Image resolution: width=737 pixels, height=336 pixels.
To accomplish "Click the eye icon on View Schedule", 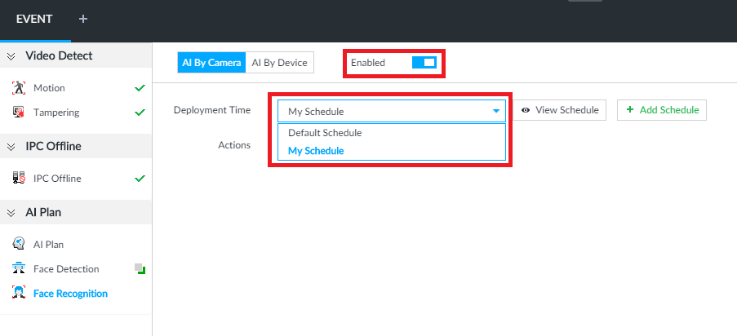I will (526, 110).
